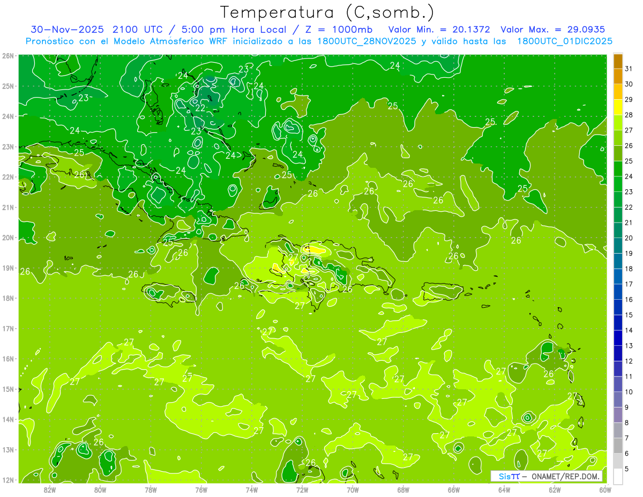Click the "60W" longitude axis label
This screenshot has width=643, height=497.
(605, 489)
